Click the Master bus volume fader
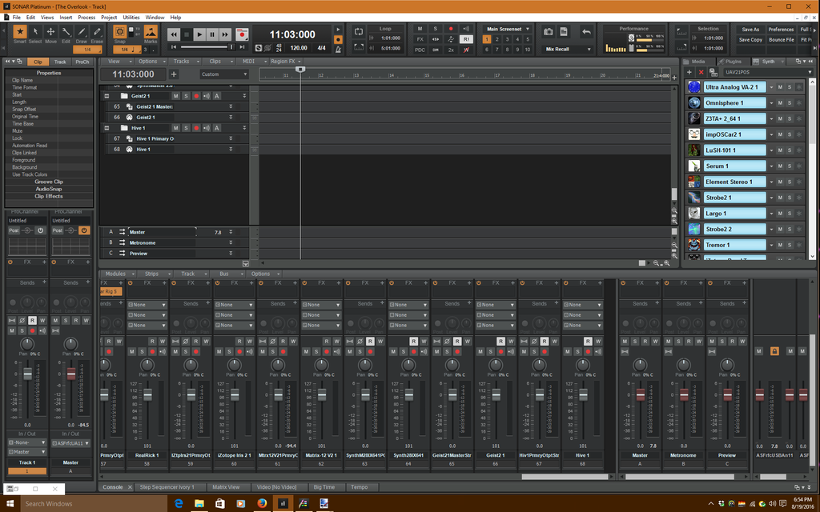 coord(640,394)
